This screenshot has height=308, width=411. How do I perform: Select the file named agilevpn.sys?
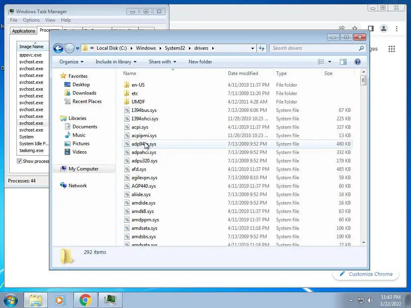(144, 178)
